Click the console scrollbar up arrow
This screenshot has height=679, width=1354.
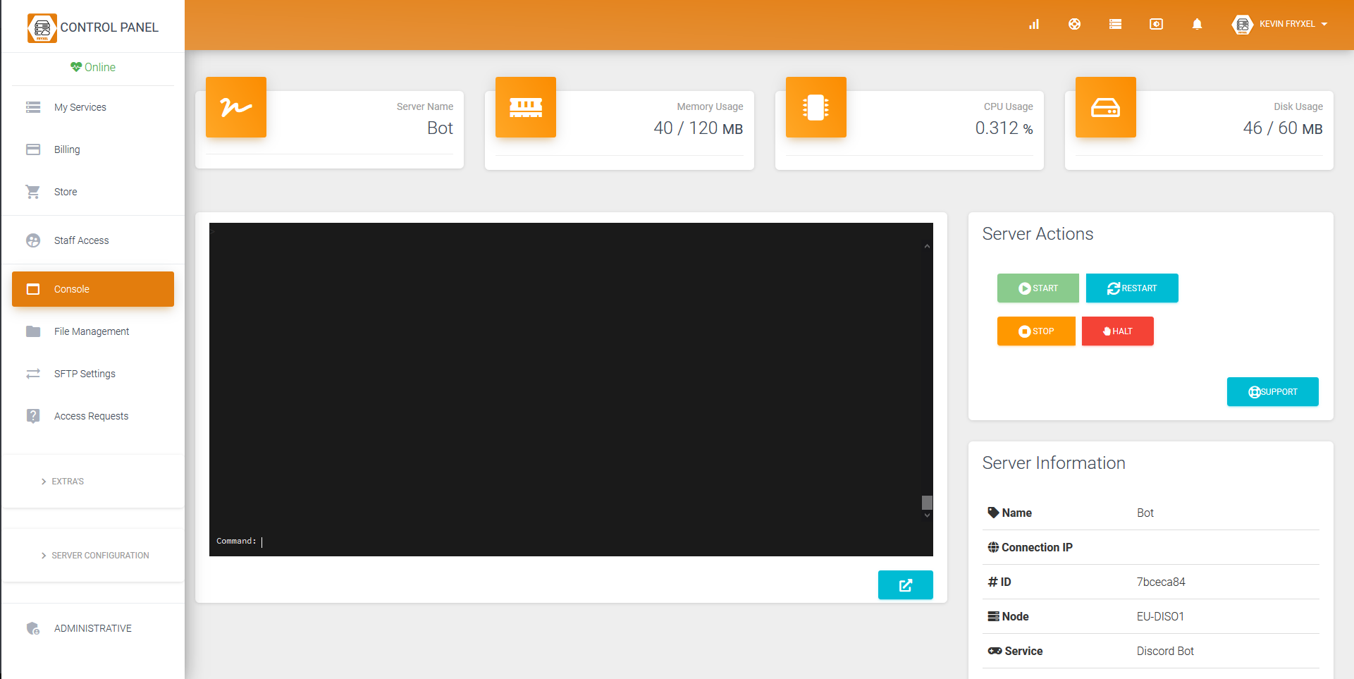click(927, 246)
